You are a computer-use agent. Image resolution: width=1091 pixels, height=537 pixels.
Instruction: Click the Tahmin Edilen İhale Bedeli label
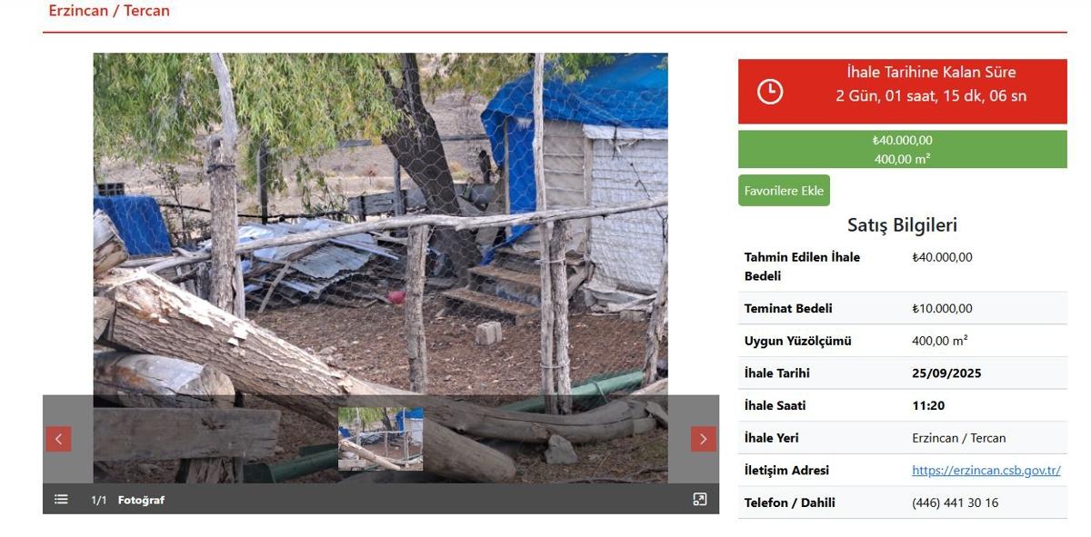[802, 266]
